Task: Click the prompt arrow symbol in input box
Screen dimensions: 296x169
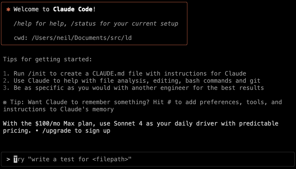Action: [x=8, y=159]
